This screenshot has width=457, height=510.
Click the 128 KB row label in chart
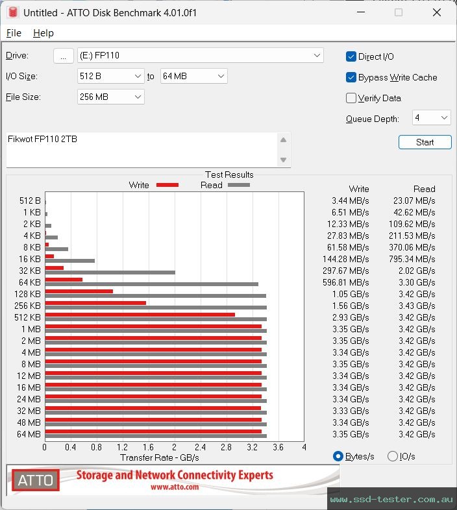click(27, 294)
